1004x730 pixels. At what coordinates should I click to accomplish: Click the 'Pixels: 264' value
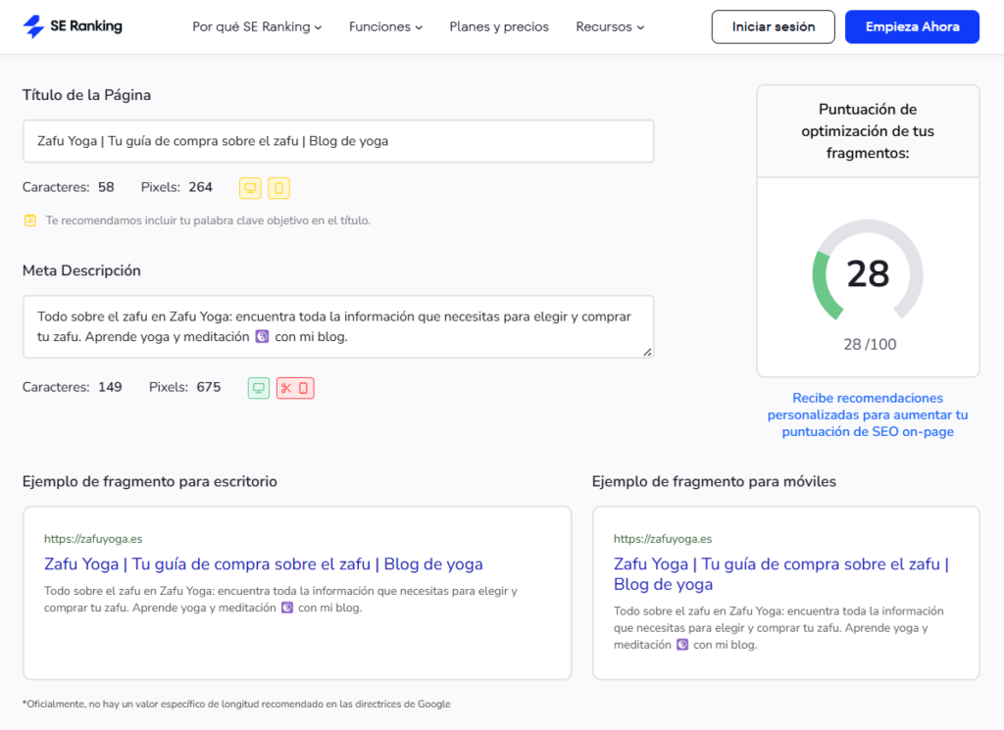[x=176, y=187]
